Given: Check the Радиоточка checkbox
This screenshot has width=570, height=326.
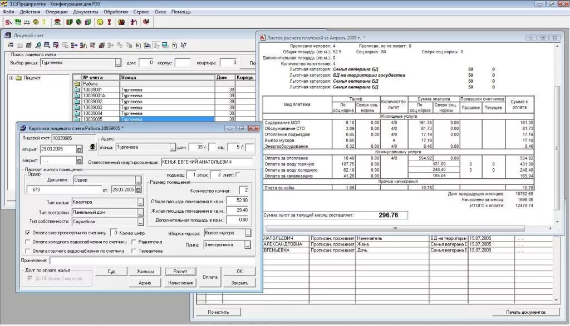Looking at the screenshot, I should (134, 242).
